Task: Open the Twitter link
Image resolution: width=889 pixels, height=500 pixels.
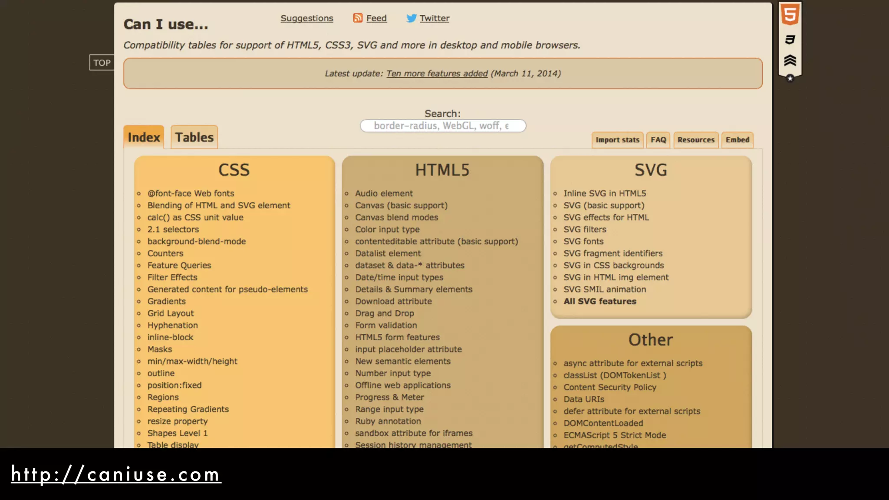Action: pos(435,18)
